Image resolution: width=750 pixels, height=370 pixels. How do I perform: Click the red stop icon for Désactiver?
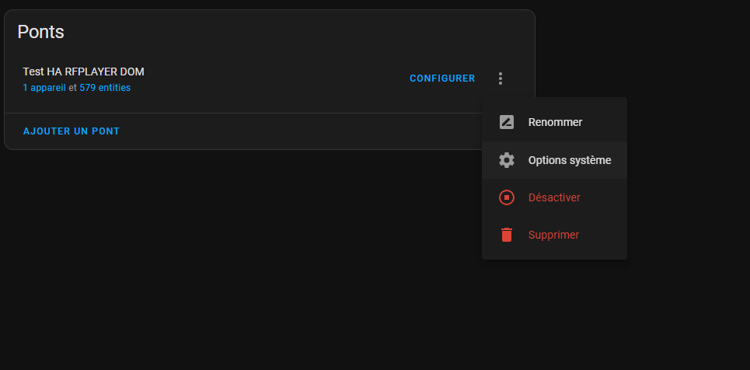point(507,197)
